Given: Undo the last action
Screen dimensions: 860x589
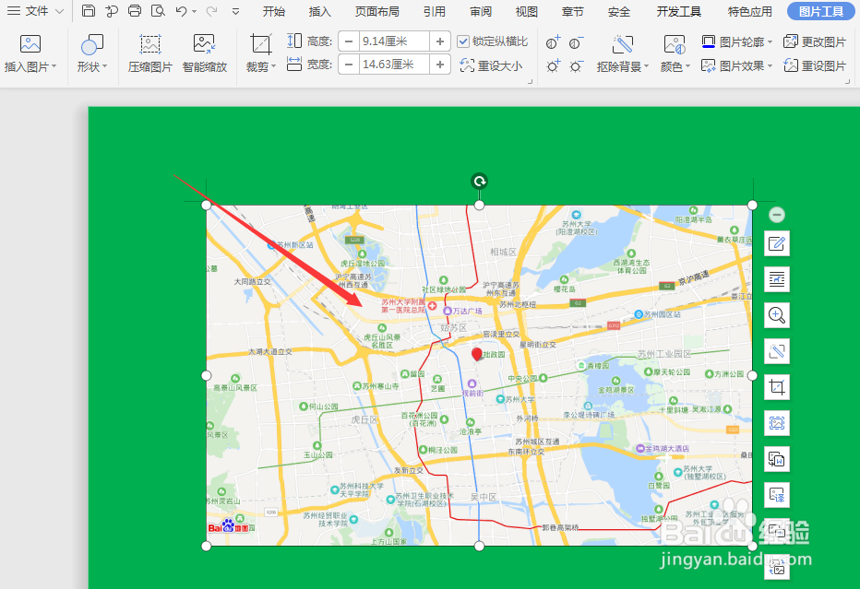Looking at the screenshot, I should (182, 10).
